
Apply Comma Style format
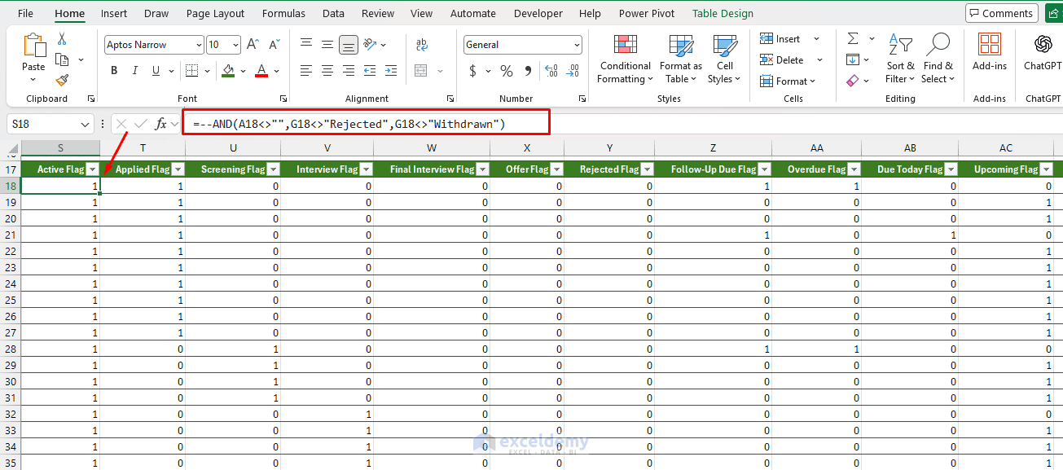(x=528, y=71)
